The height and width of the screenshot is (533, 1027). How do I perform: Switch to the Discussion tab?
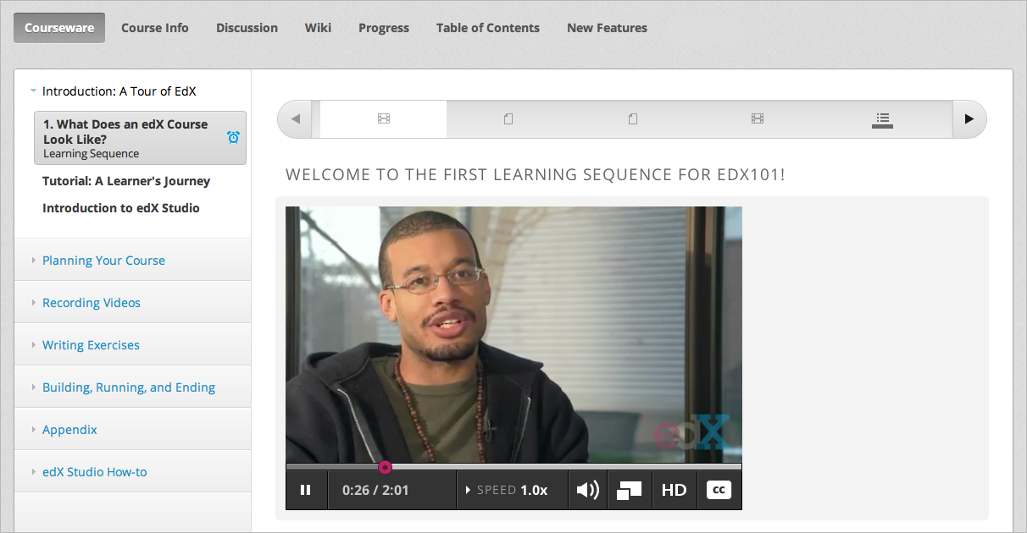[x=247, y=28]
